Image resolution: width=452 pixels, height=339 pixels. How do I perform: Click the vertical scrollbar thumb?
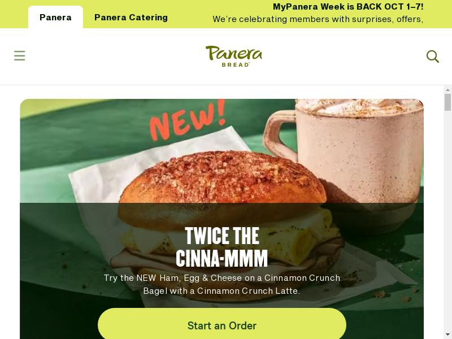[x=447, y=102]
